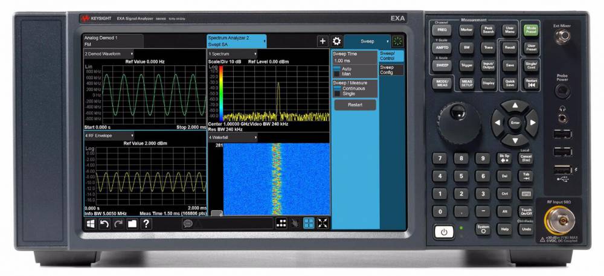Push the hardware right arrow key
The width and height of the screenshot is (604, 276).
coord(532,123)
